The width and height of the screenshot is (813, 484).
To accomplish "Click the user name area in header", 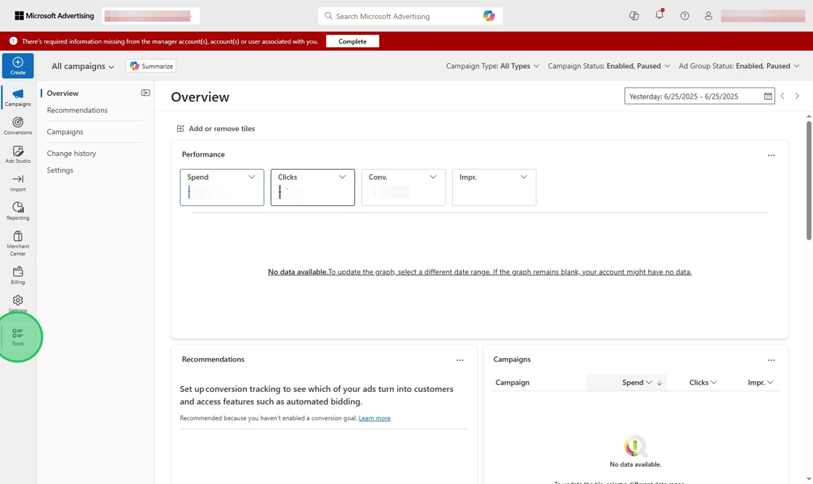I will click(763, 16).
